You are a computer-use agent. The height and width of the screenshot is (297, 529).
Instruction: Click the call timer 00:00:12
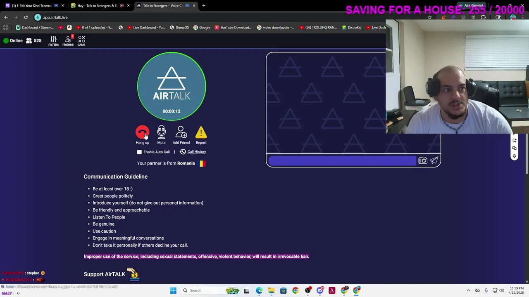point(172,111)
